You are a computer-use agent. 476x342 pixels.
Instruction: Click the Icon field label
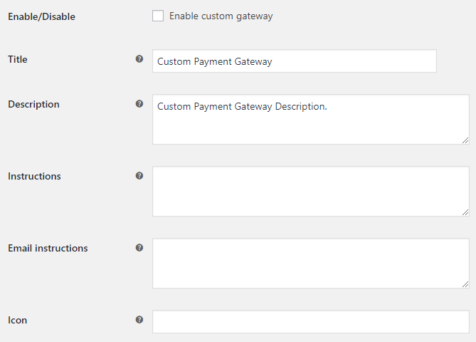[17, 321]
